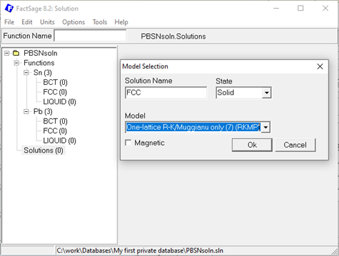Close the Model Selection dialog
The image size is (339, 256).
tap(320, 67)
